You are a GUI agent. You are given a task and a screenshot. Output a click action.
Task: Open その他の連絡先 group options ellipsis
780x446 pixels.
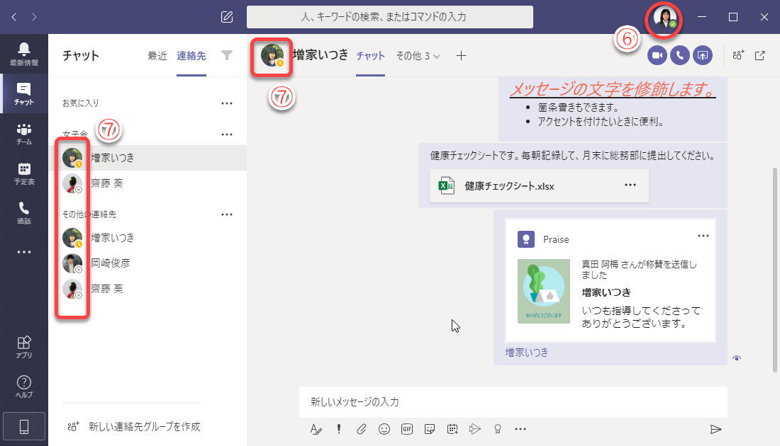click(x=227, y=215)
